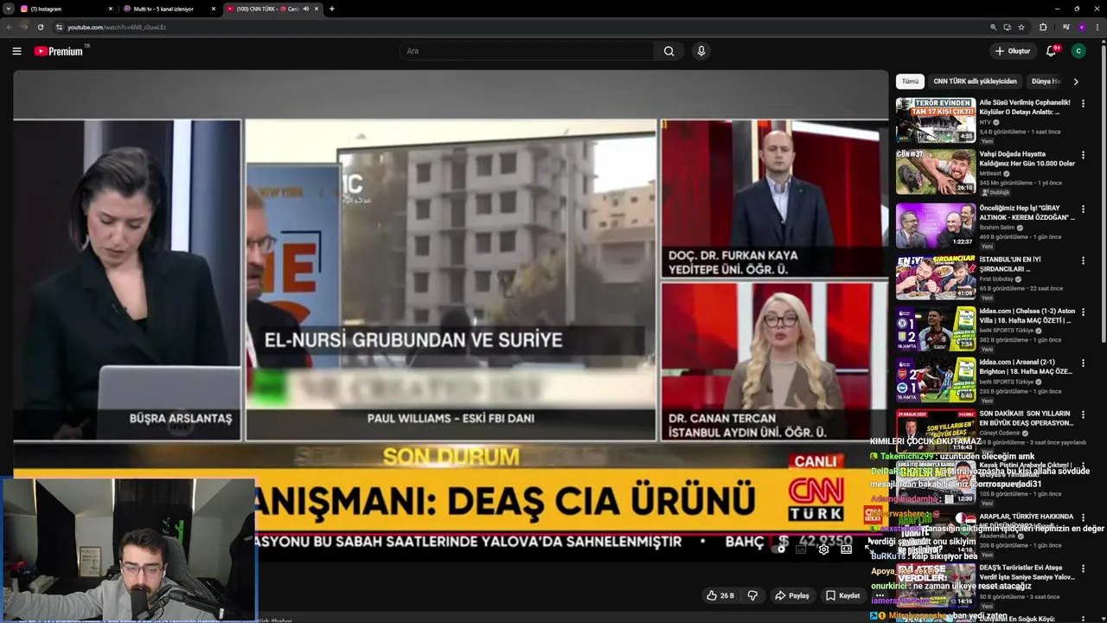
Task: Open the YouTube account avatar menu
Action: click(1078, 51)
